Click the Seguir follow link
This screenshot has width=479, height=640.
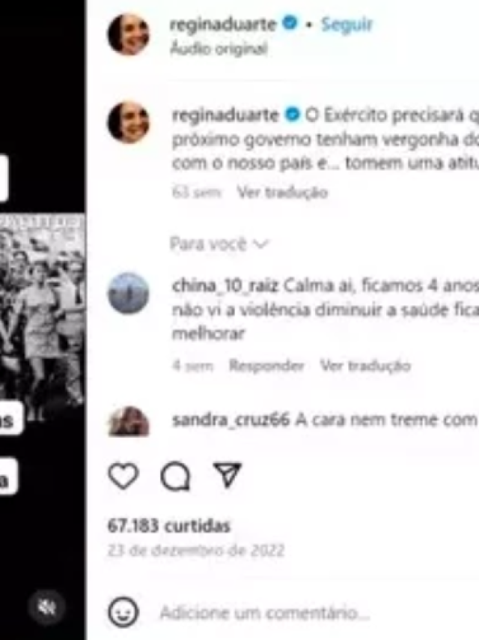click(x=347, y=24)
